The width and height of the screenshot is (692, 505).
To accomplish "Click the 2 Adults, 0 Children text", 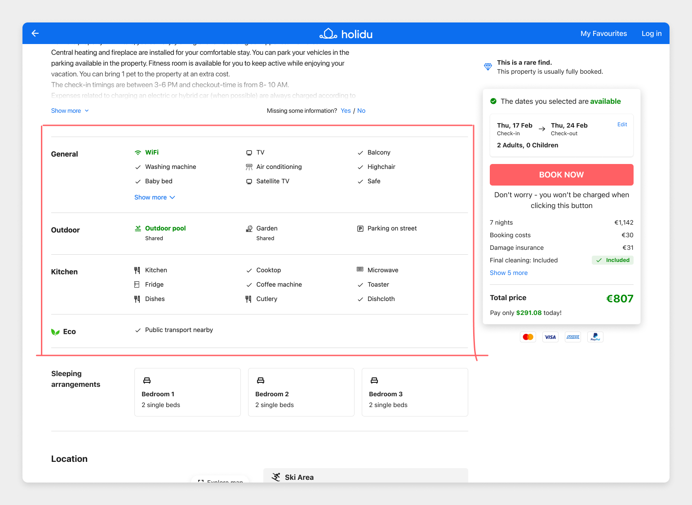I will pyautogui.click(x=528, y=146).
